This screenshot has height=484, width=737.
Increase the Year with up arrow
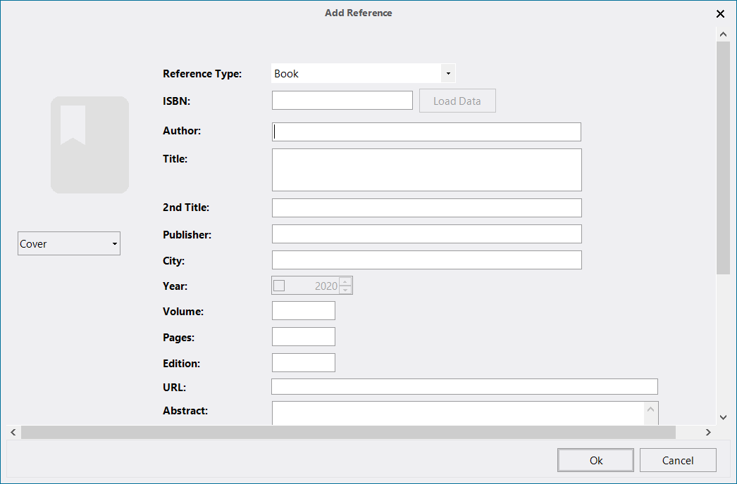click(x=345, y=281)
